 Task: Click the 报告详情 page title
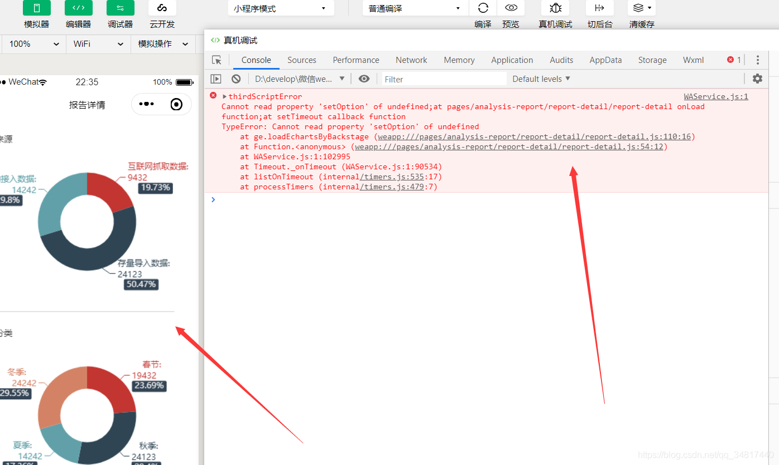(87, 105)
